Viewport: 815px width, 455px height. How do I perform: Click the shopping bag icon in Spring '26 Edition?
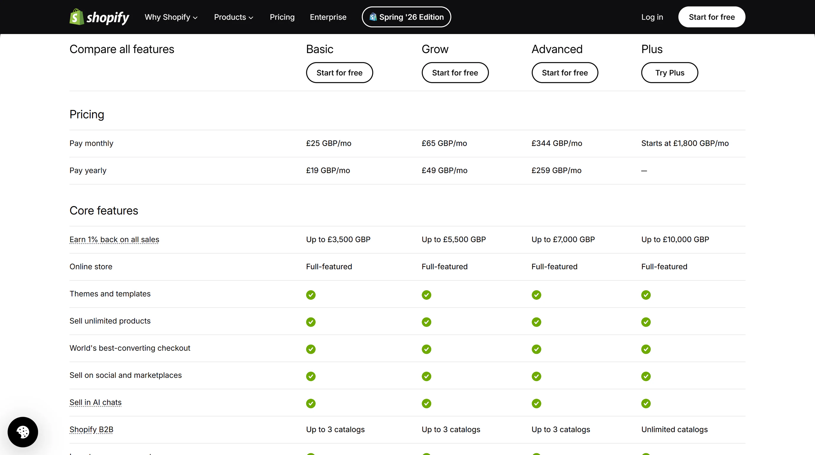(373, 17)
